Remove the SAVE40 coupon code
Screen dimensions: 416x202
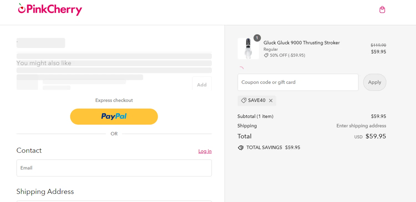271,101
